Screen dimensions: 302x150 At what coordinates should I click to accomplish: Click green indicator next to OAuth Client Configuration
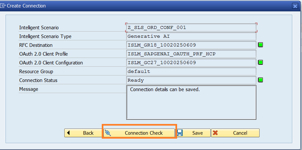pos(260,62)
